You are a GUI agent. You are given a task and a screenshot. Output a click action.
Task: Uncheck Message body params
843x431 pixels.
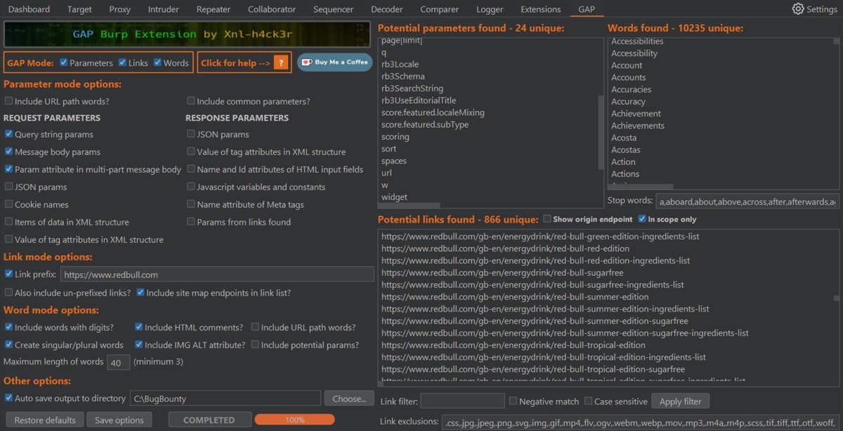8,152
